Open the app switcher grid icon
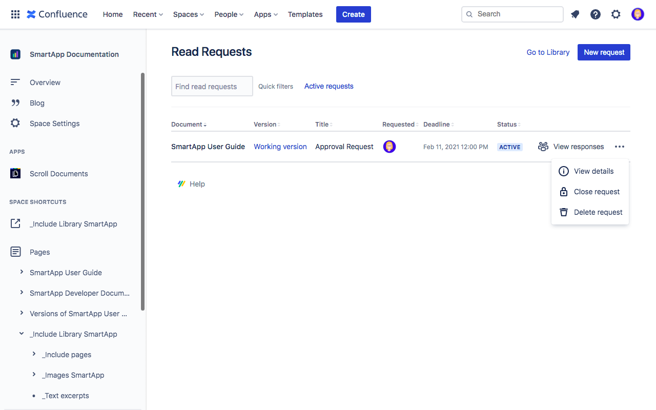This screenshot has width=656, height=410. click(x=15, y=14)
